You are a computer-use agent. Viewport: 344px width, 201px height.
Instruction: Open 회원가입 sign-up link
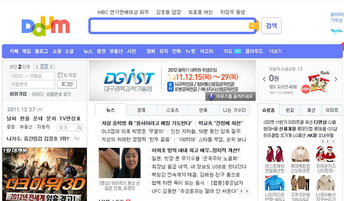[x=18, y=94]
